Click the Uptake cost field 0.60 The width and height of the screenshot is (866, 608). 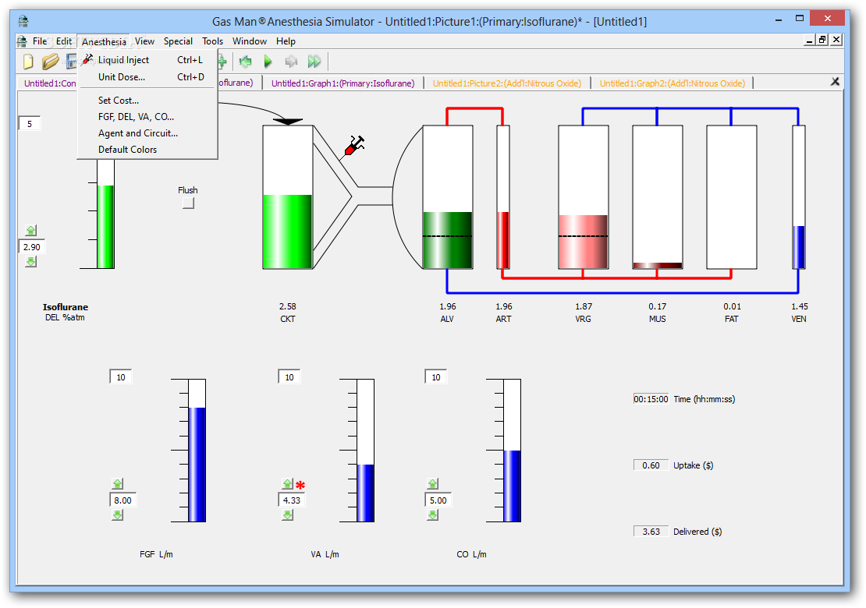651,465
